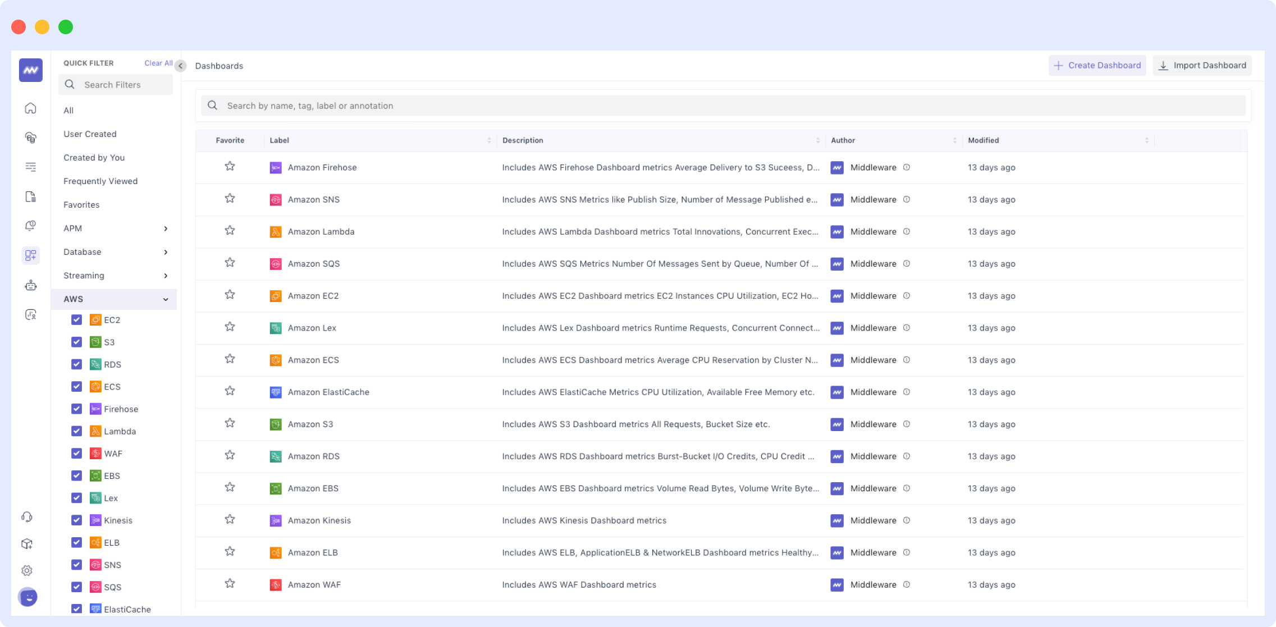
Task: Click the Middleware logo in the sidebar
Action: click(31, 70)
